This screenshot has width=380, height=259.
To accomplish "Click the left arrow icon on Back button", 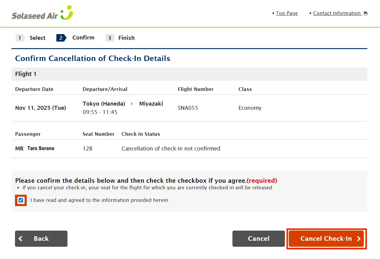I will click(x=21, y=239).
